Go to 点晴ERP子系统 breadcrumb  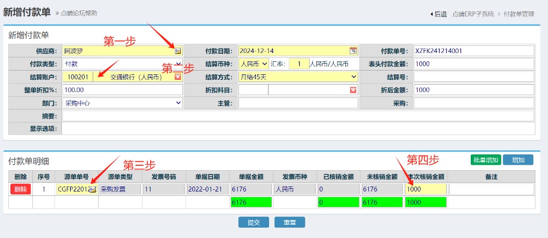[x=473, y=14]
